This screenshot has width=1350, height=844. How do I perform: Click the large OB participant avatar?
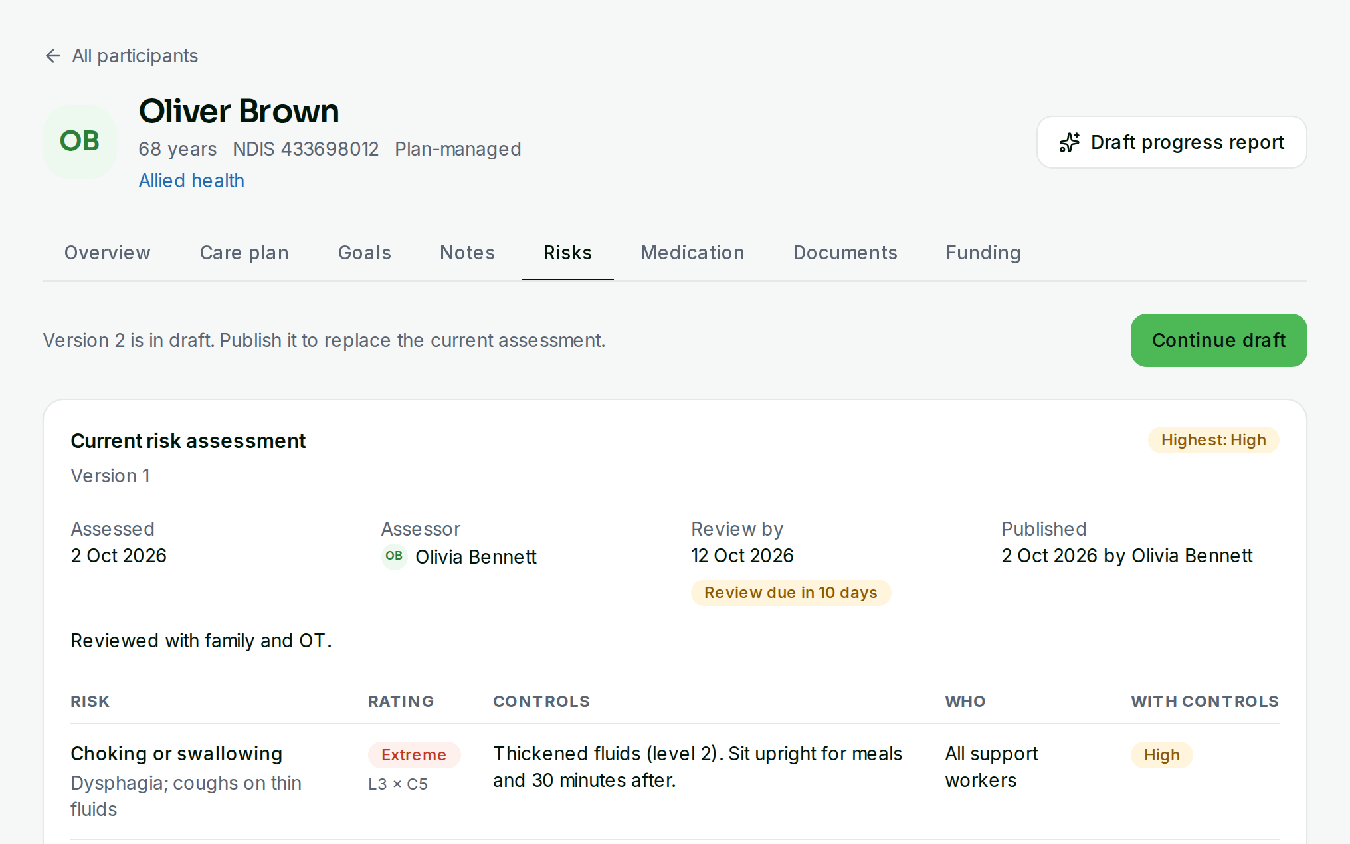coord(80,142)
